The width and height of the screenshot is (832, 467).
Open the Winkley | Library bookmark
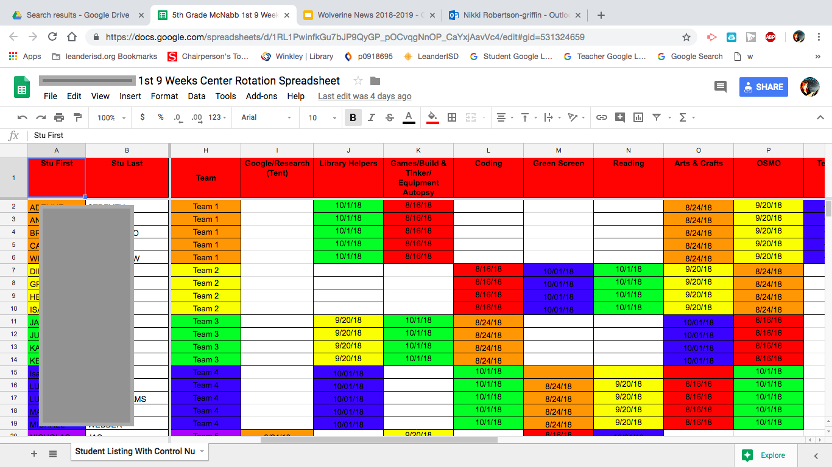297,57
